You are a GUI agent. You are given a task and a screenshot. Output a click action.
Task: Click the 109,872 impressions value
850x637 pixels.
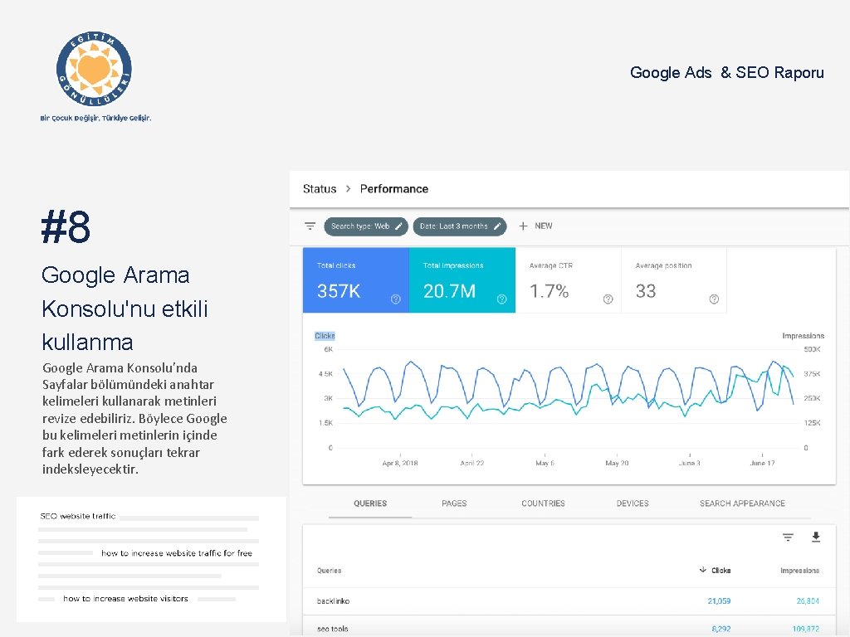(805, 629)
